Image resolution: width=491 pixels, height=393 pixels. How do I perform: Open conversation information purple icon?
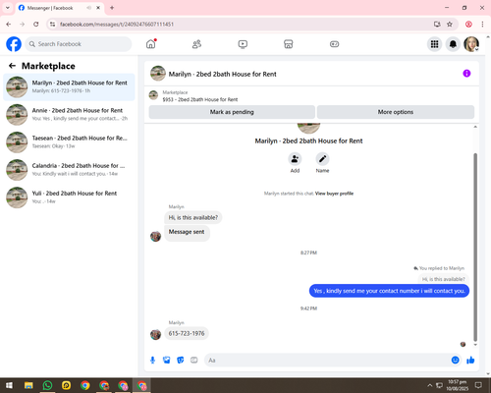pos(466,74)
